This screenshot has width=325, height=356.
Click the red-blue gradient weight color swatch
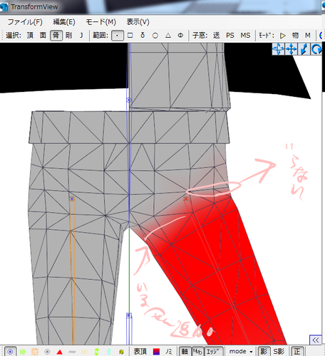click(x=156, y=352)
